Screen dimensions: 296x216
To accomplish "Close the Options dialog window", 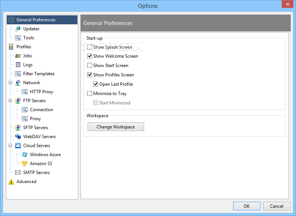I will [287, 5].
